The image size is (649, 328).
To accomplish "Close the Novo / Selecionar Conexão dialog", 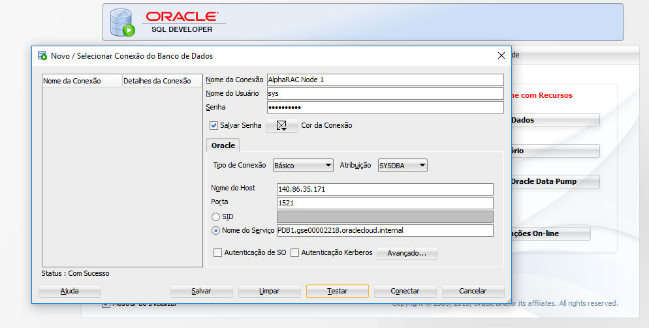I will click(501, 55).
